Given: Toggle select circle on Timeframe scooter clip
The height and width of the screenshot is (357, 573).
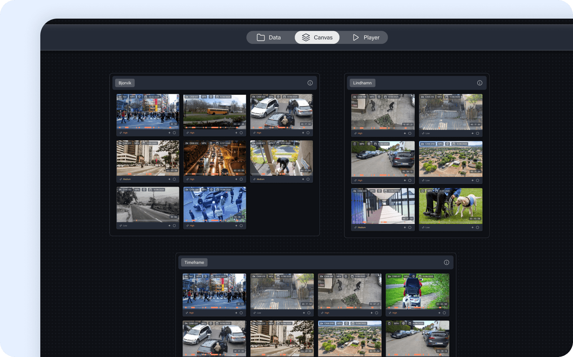Looking at the screenshot, I should 444,313.
